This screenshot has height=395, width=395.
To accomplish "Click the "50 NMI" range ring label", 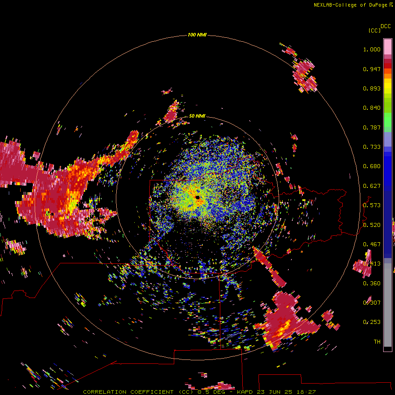I will tap(197, 116).
